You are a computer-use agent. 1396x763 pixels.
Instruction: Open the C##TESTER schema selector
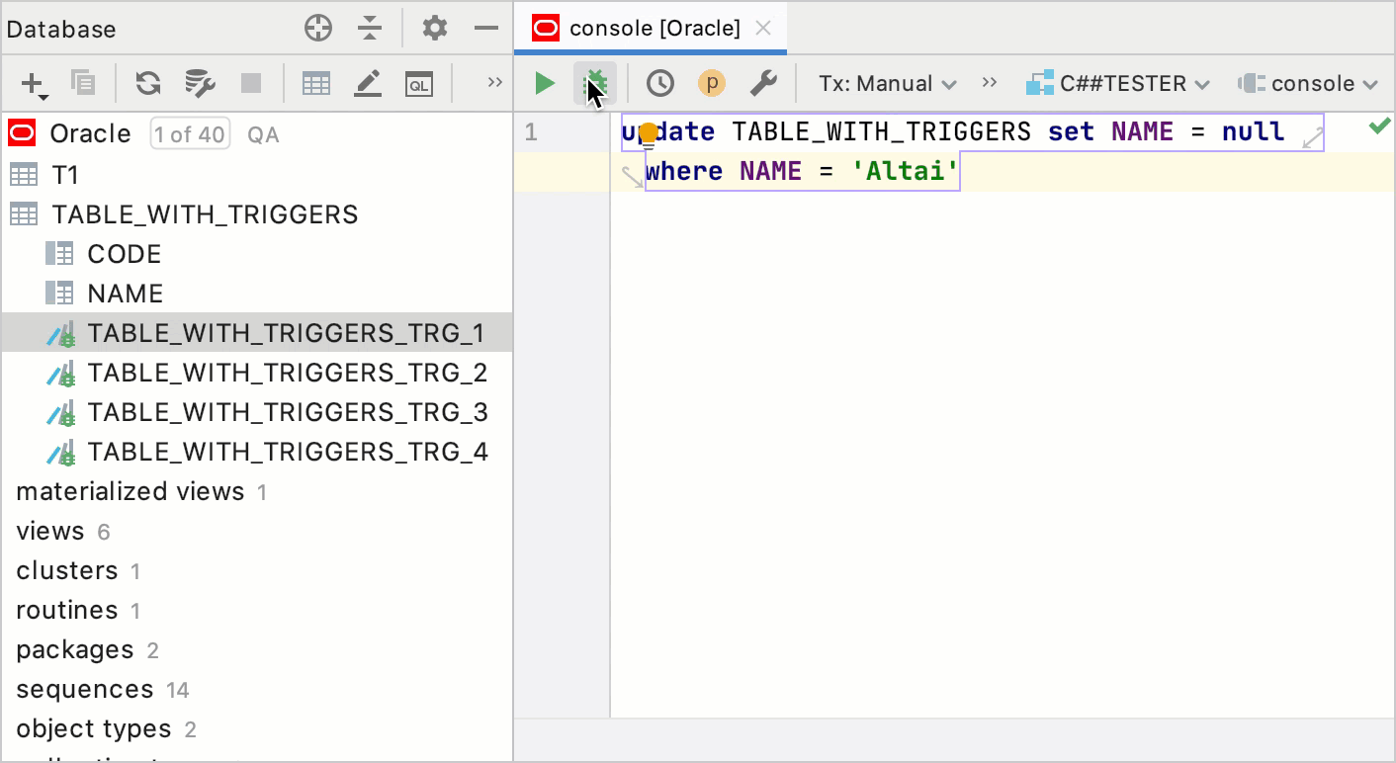pyautogui.click(x=1117, y=83)
